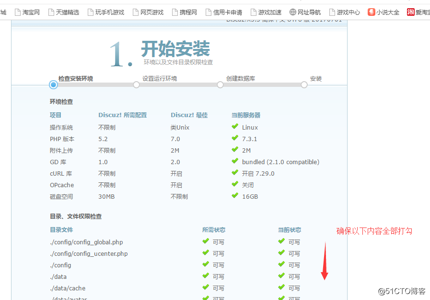Click current-state check for ./data
Image resolution: width=430 pixels, height=300 pixels.
281,276
